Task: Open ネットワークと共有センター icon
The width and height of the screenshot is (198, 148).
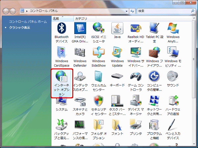Action: click(154, 105)
